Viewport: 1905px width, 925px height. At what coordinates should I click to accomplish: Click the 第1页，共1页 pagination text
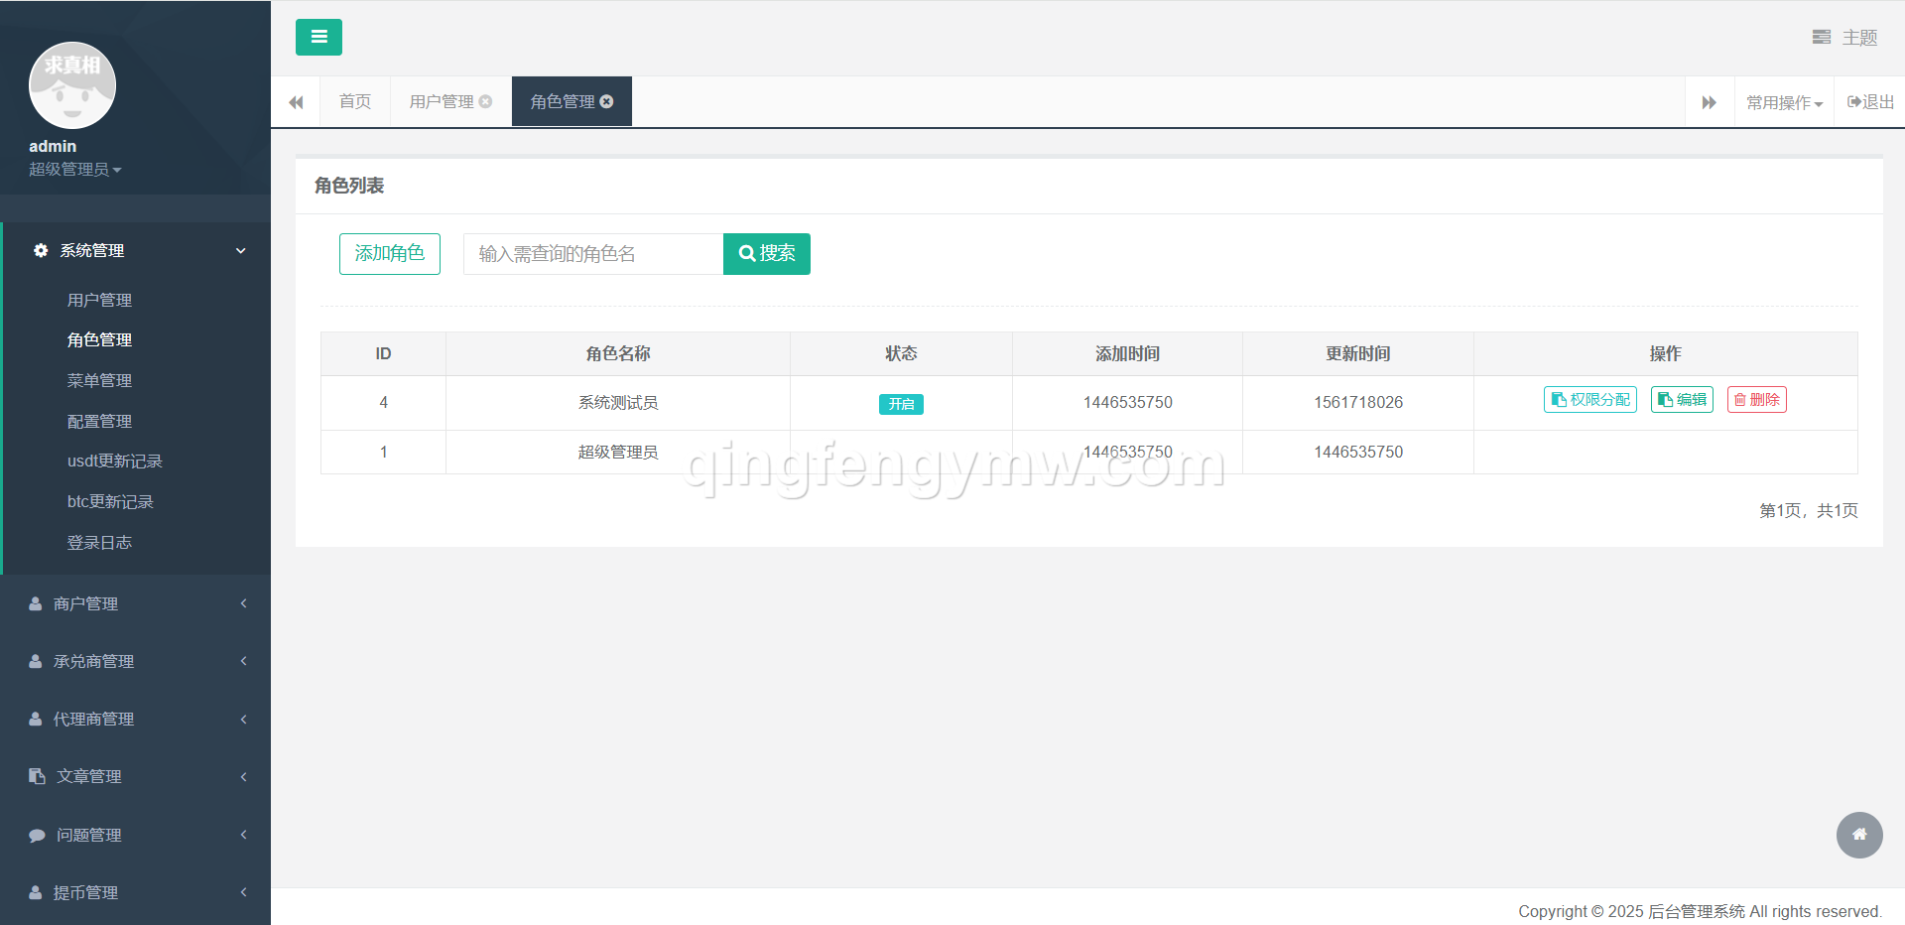pyautogui.click(x=1809, y=510)
